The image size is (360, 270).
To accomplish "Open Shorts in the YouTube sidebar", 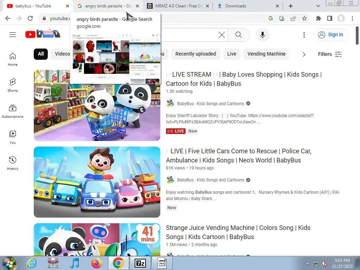I will point(13,85).
